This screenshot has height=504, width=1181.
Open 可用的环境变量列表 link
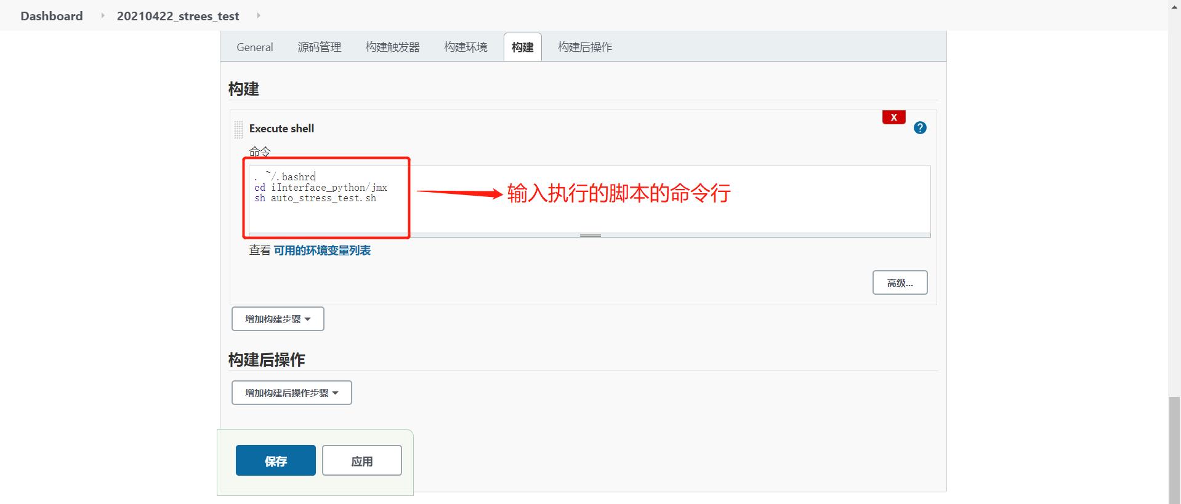[322, 250]
